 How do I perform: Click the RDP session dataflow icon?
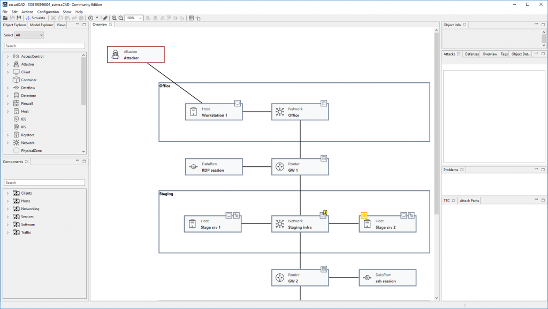pos(193,167)
